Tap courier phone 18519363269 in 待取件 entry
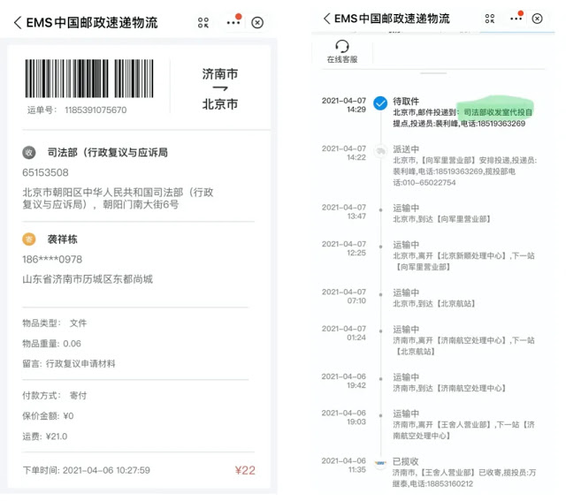 tap(501, 124)
